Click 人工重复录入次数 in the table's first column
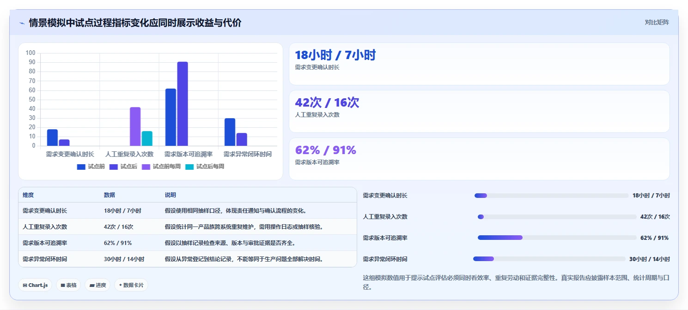This screenshot has height=310, width=688. tap(45, 227)
